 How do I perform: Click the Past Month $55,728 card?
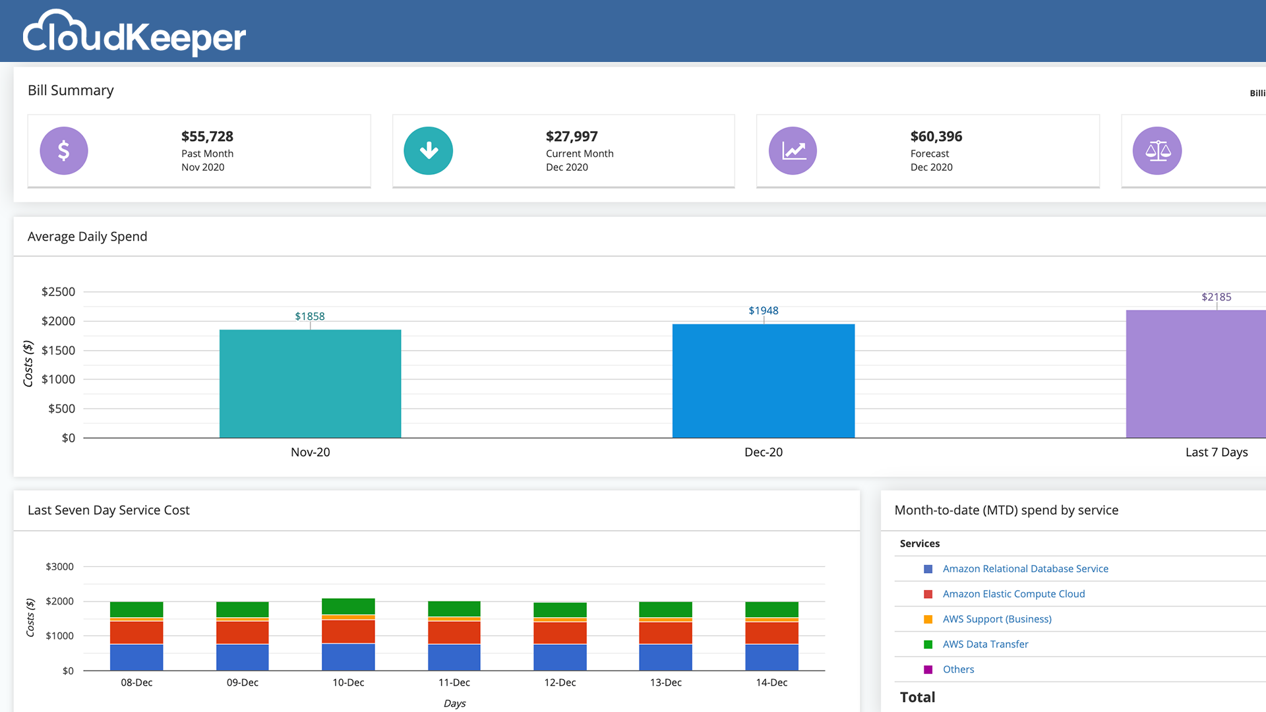[199, 151]
